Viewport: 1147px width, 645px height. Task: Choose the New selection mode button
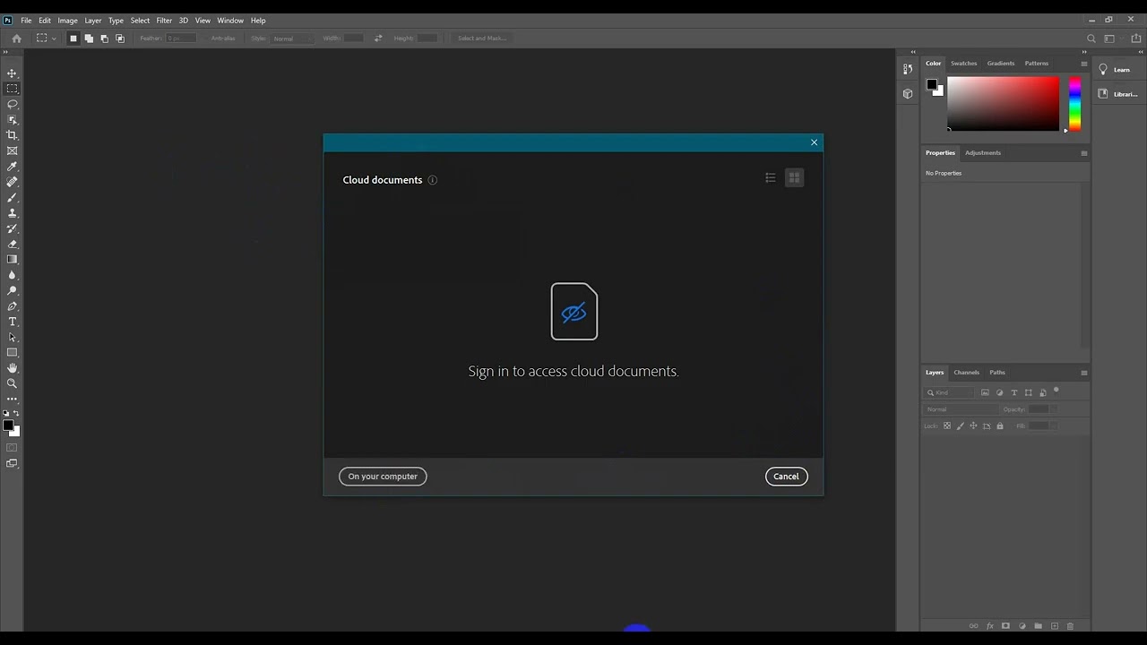73,39
